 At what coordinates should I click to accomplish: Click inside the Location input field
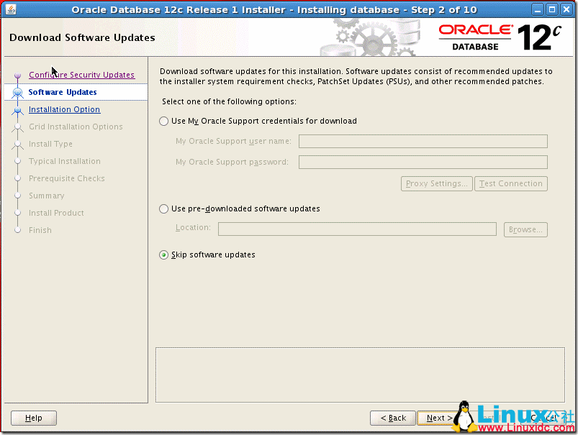pos(358,229)
